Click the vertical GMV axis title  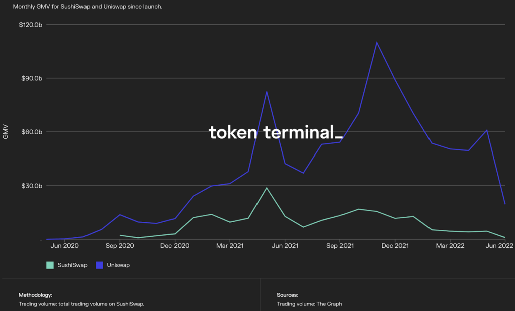click(x=6, y=132)
